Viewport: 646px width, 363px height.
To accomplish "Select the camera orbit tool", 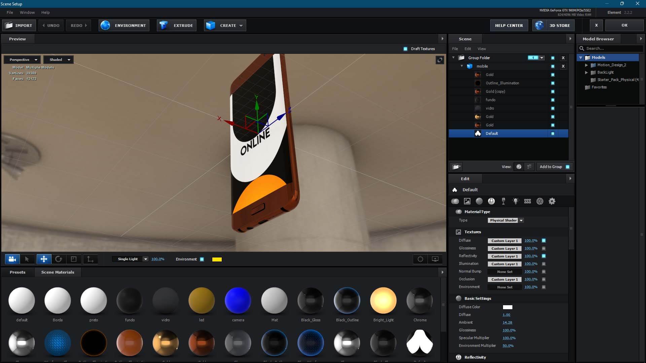I will [12, 259].
